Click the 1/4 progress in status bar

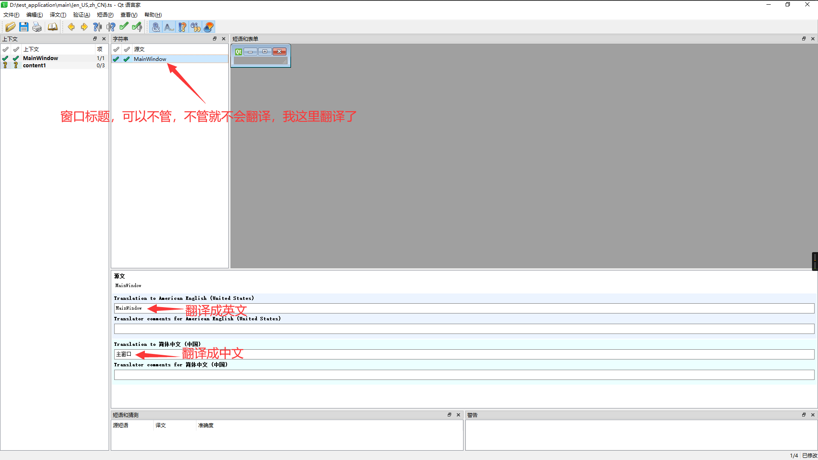click(794, 456)
